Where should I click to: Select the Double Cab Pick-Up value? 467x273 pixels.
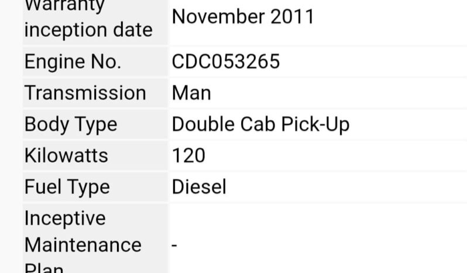click(x=260, y=124)
